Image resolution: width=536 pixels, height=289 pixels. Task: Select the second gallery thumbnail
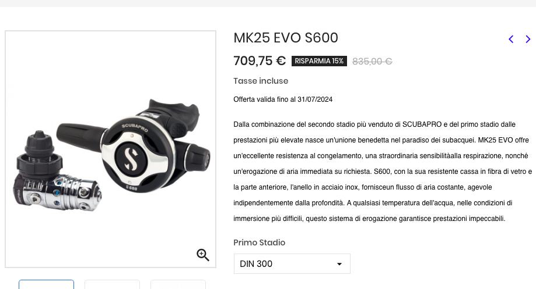click(x=112, y=284)
